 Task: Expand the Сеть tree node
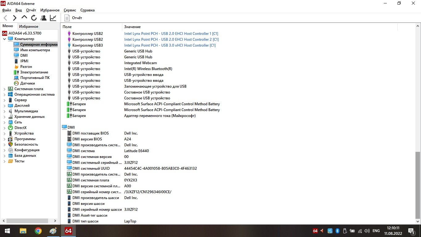click(x=4, y=122)
